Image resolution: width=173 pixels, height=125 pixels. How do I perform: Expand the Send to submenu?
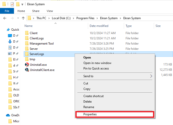[x=151, y=76]
